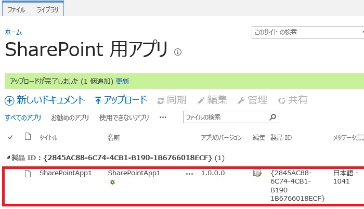Image resolution: width=364 pixels, height=209 pixels.
Task: Open the SharePointApp1 row ellipsis menu
Action: pos(189,174)
